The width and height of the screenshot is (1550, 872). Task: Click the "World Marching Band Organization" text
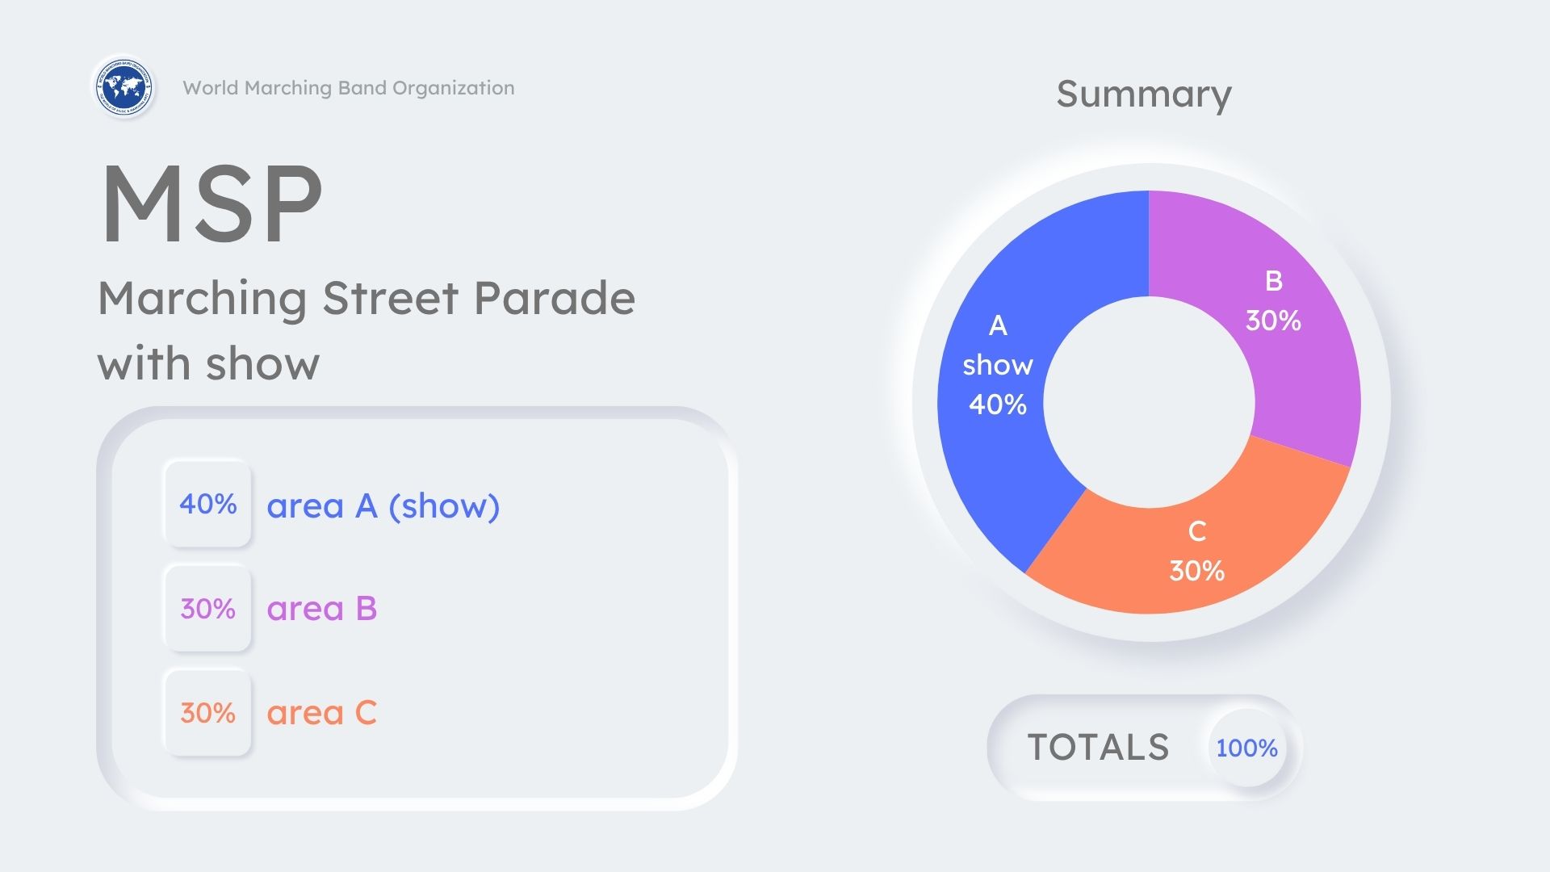point(348,88)
